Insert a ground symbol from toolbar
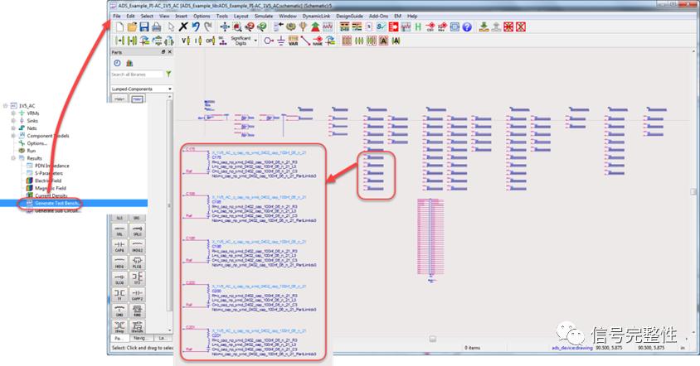This screenshot has height=366, width=700. (280, 40)
